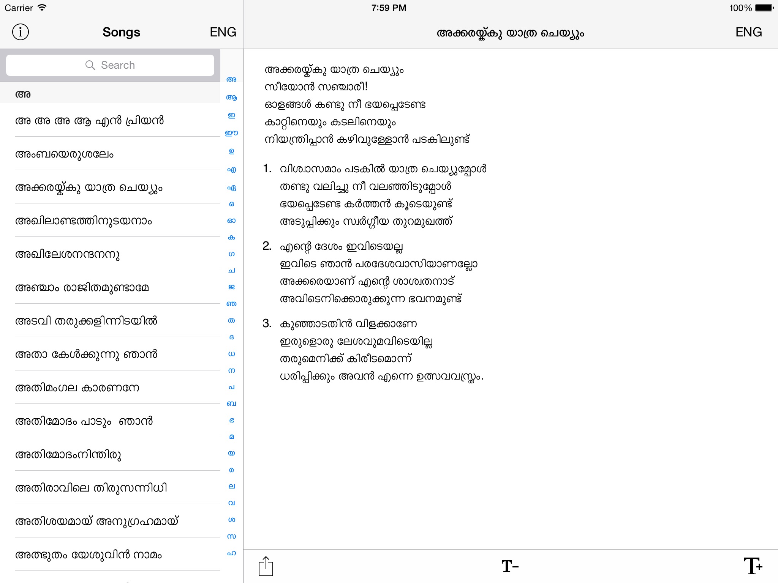Image resolution: width=778 pixels, height=583 pixels.
Task: Toggle ENG language in lyrics header
Action: (748, 32)
